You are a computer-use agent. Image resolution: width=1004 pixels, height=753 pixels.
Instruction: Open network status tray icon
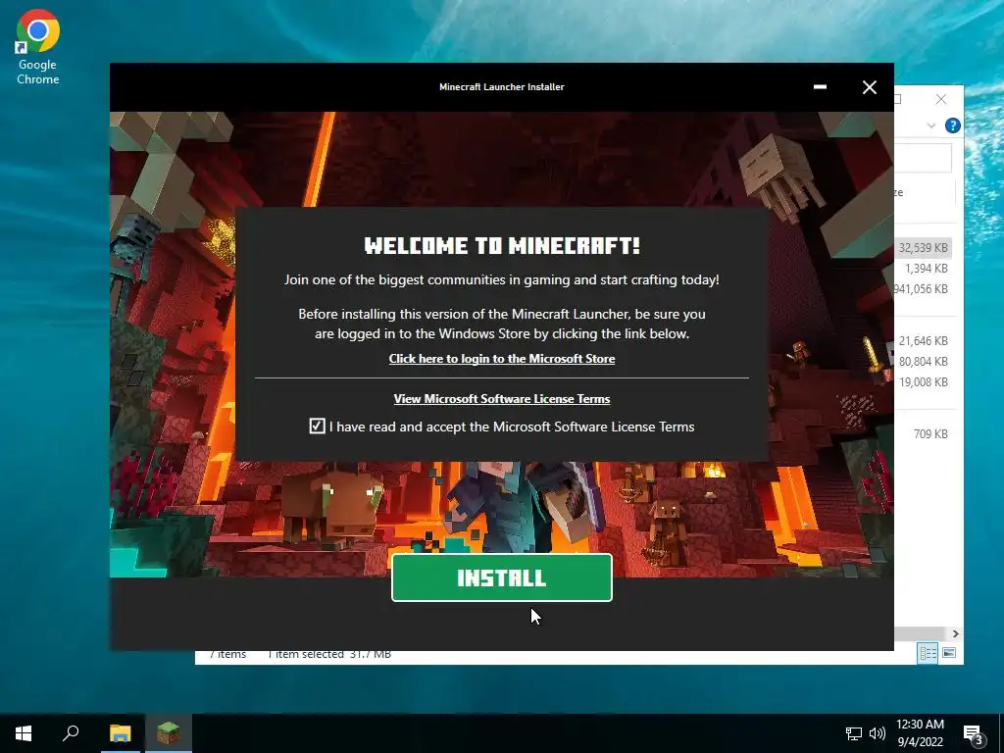[854, 733]
